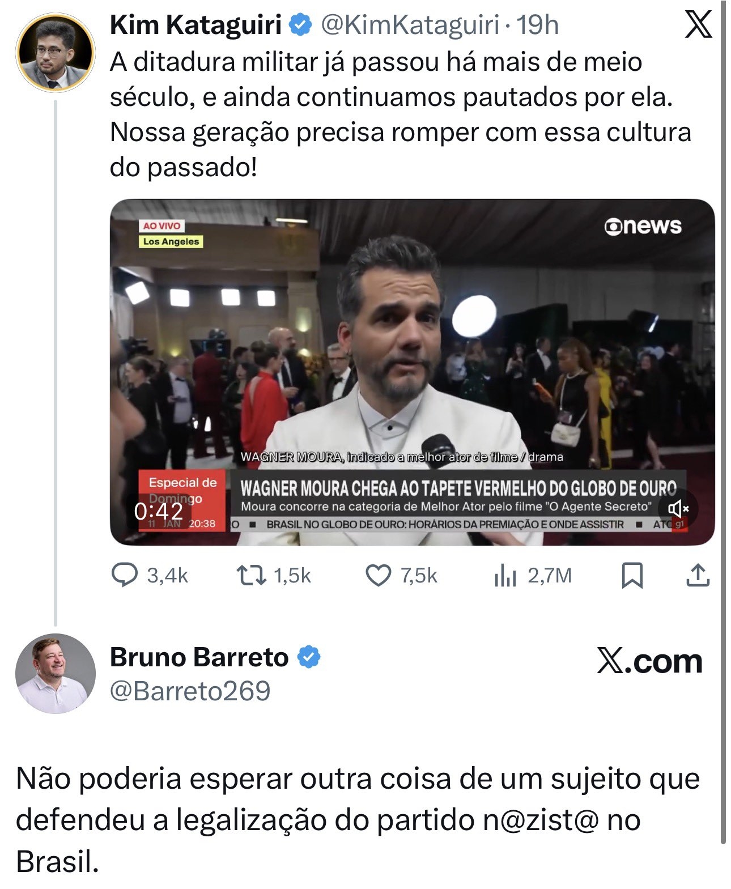Play the Globo News video
This screenshot has height=889, width=731.
[412, 372]
